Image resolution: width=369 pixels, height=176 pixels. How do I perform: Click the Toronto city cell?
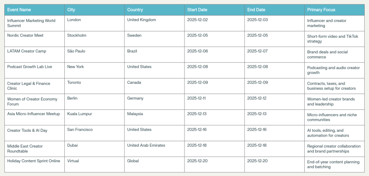pyautogui.click(x=74, y=82)
